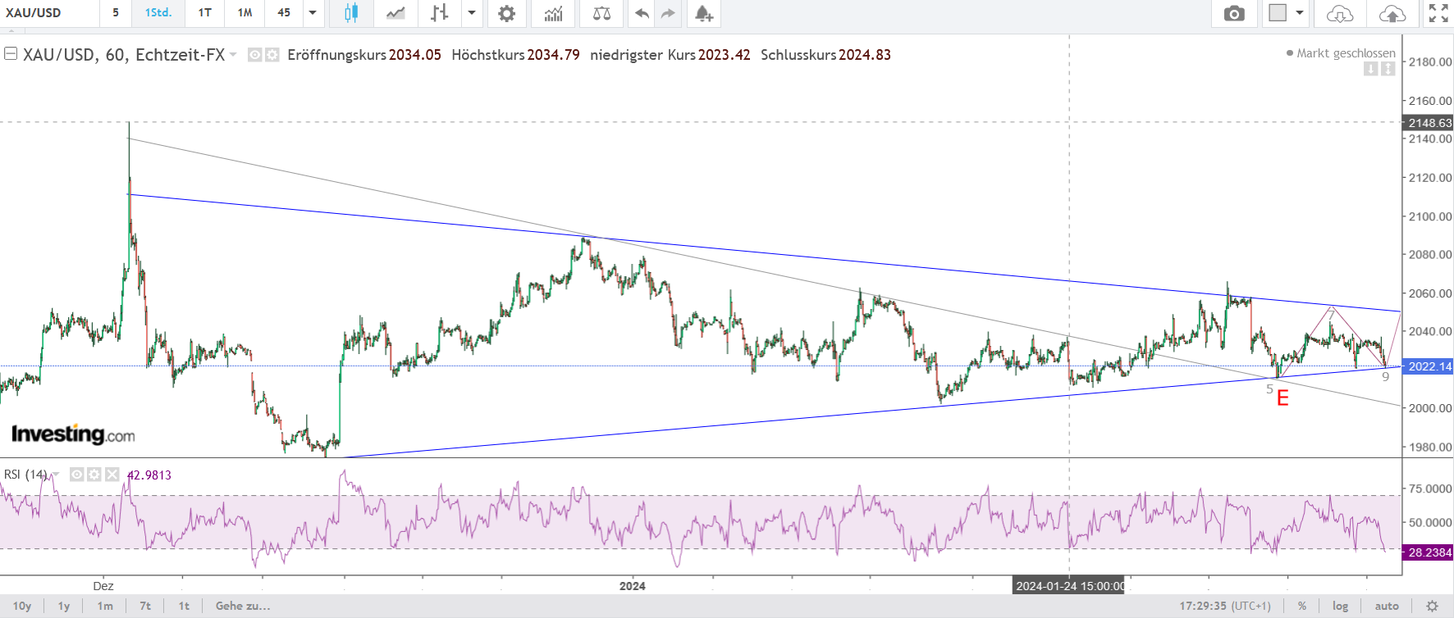Screen dimensions: 1454x618
Task: Select the 45 minute interval
Action: (284, 13)
